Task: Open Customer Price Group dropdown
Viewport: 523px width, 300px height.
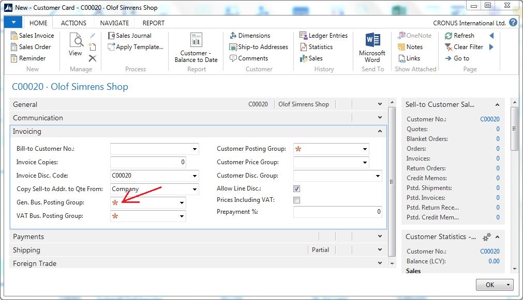Action: point(365,162)
